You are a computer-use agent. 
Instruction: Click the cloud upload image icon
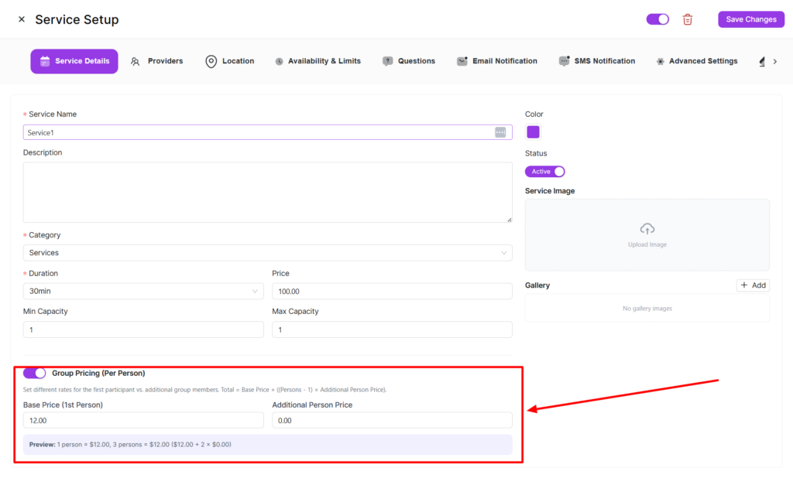point(647,228)
